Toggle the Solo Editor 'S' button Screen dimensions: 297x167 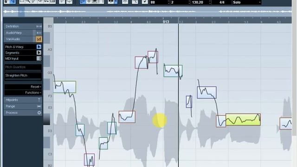point(6,2)
